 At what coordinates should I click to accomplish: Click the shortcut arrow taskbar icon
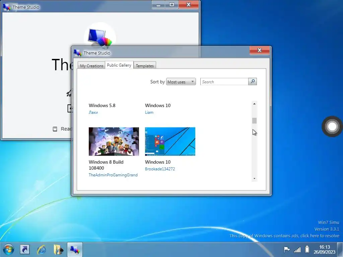(x=25, y=249)
